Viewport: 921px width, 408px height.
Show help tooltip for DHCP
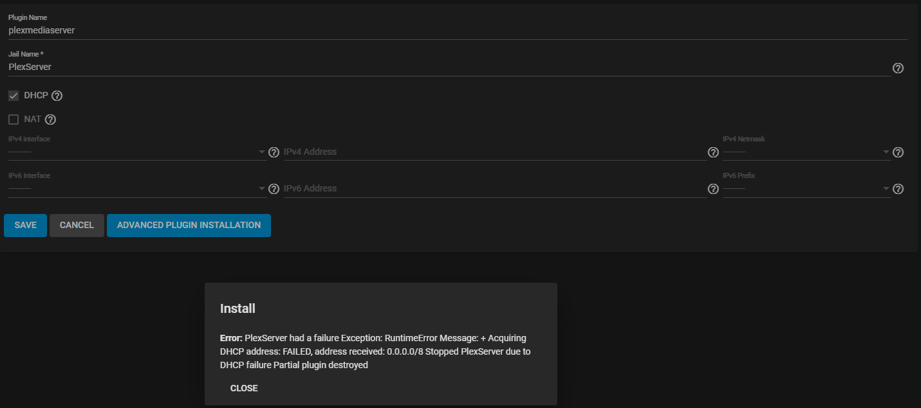pos(57,96)
